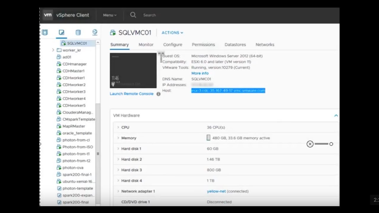
Task: Open the ACTIONS dropdown for SQLVMC01
Action: click(x=172, y=33)
